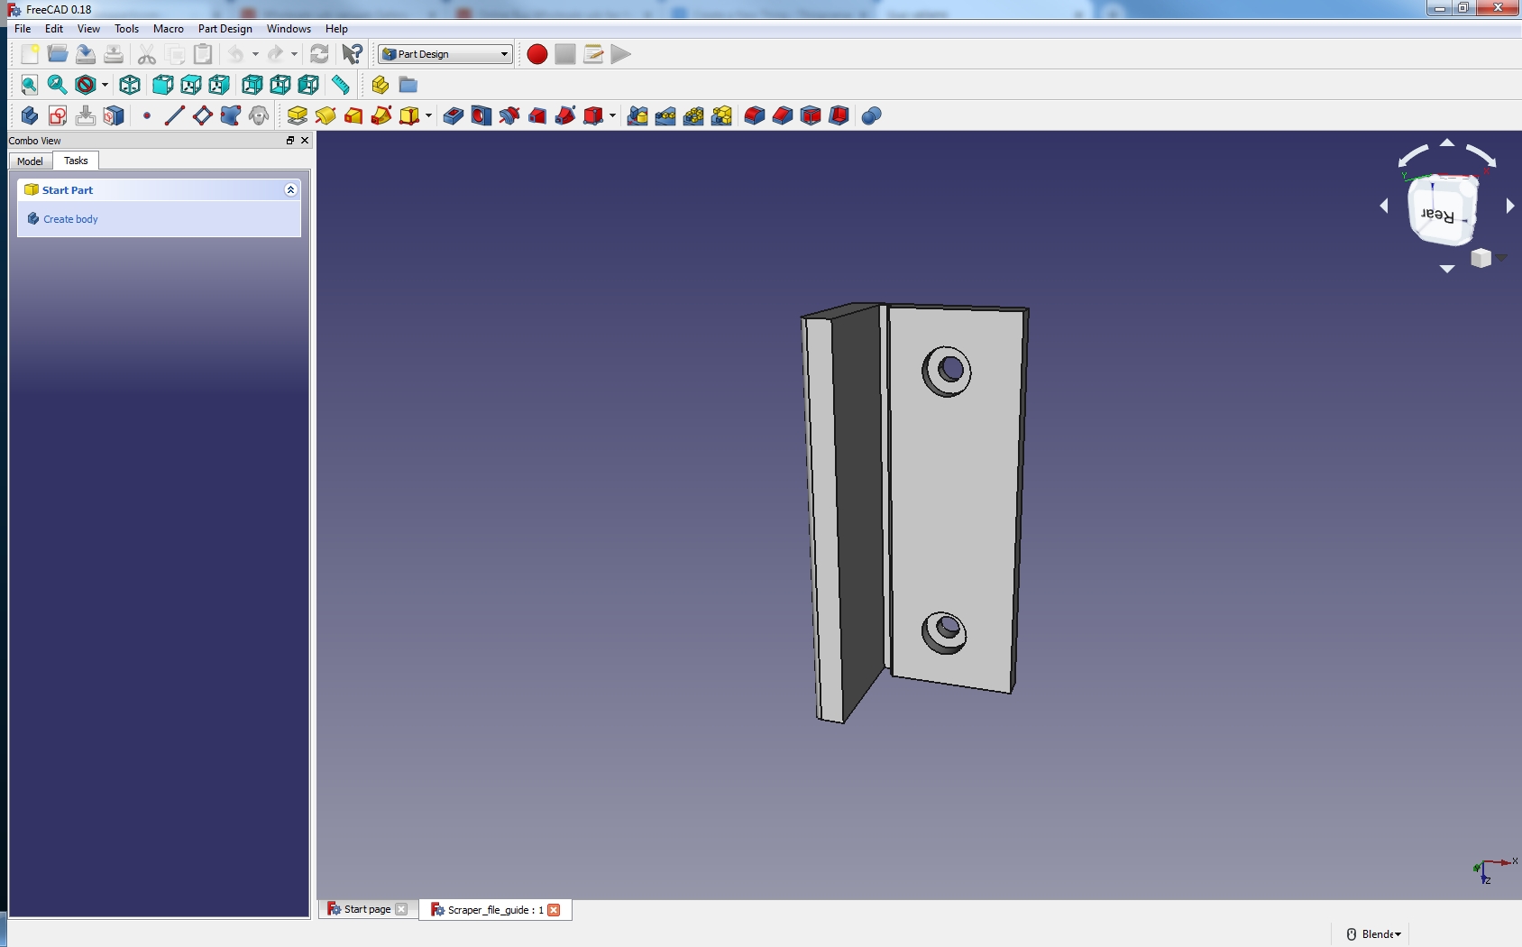Open the Macro menu
1522x947 pixels.
(169, 29)
